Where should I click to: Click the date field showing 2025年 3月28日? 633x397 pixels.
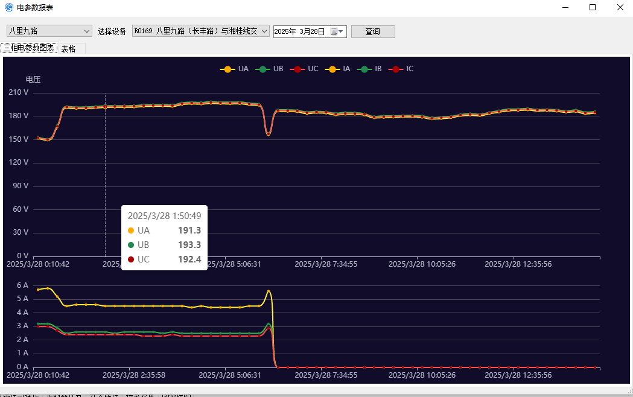[300, 31]
